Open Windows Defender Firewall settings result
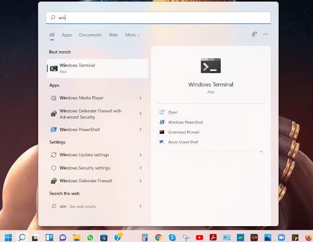The image size is (313, 242). pyautogui.click(x=97, y=181)
